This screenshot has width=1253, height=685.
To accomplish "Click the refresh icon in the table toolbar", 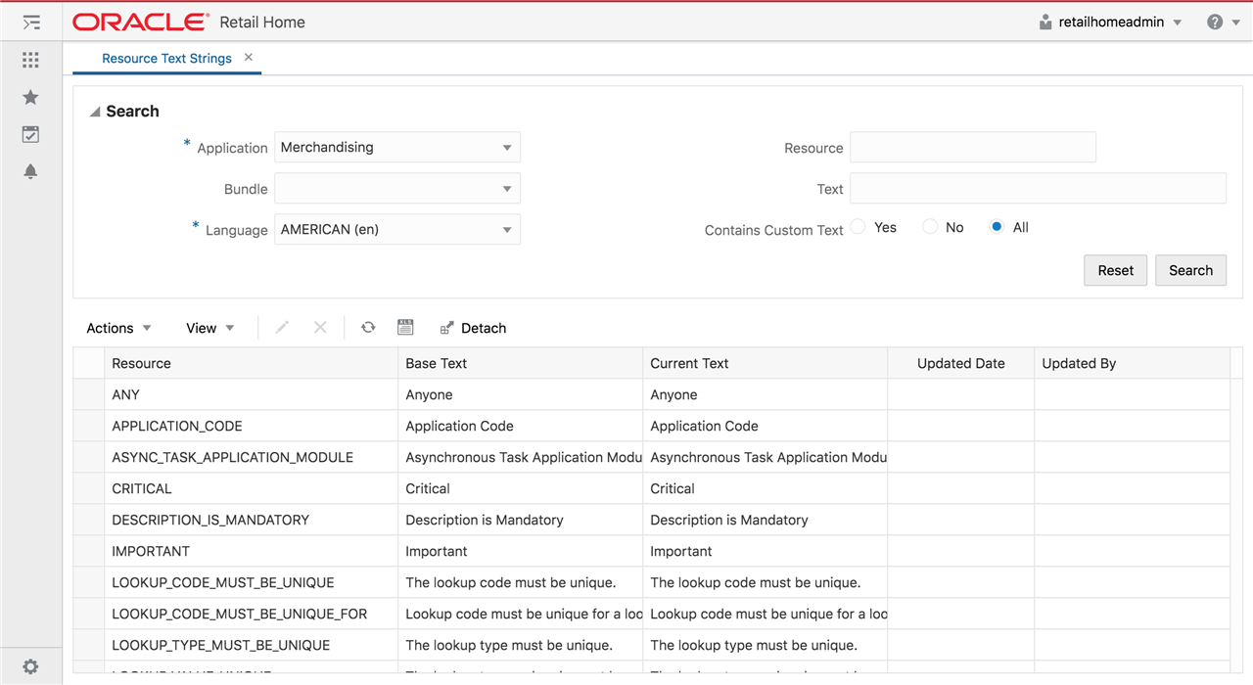I will click(x=368, y=327).
